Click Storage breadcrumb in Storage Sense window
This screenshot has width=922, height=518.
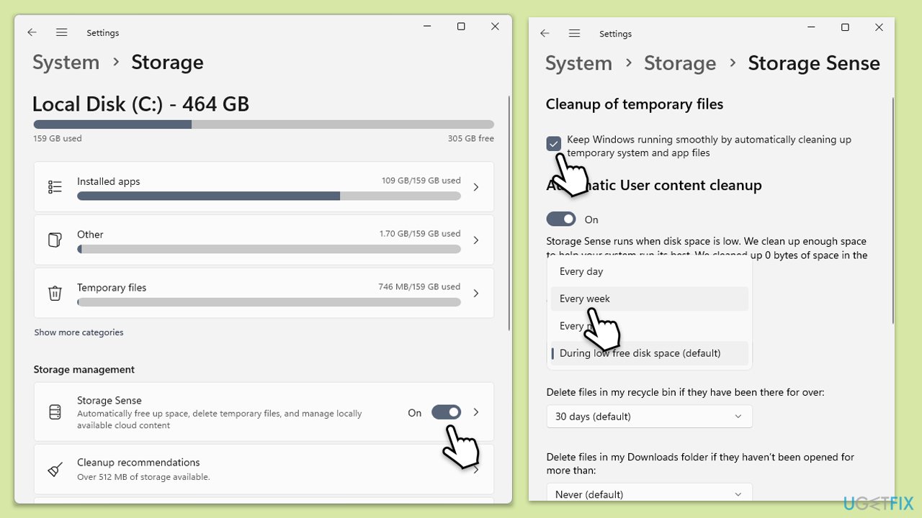680,63
